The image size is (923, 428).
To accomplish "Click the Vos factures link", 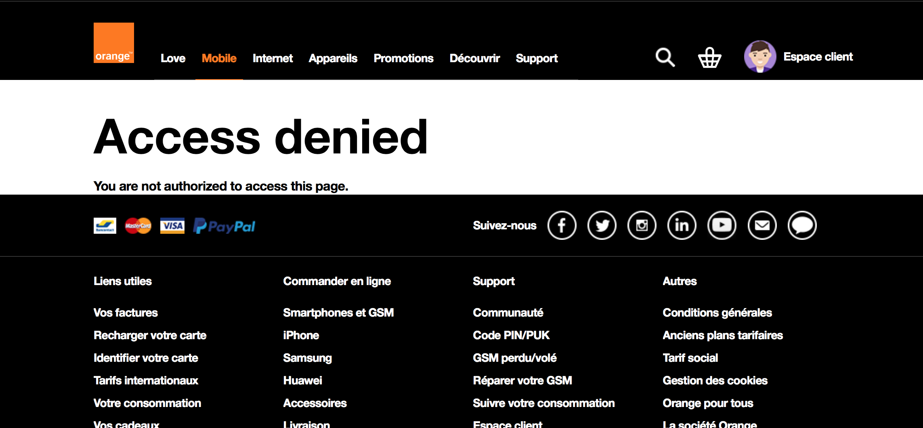I will 126,313.
